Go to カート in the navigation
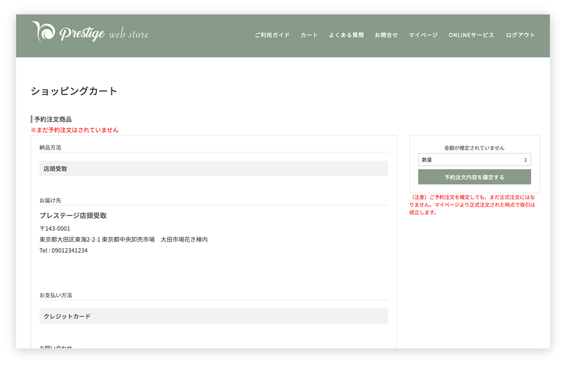566x366 pixels. 309,35
